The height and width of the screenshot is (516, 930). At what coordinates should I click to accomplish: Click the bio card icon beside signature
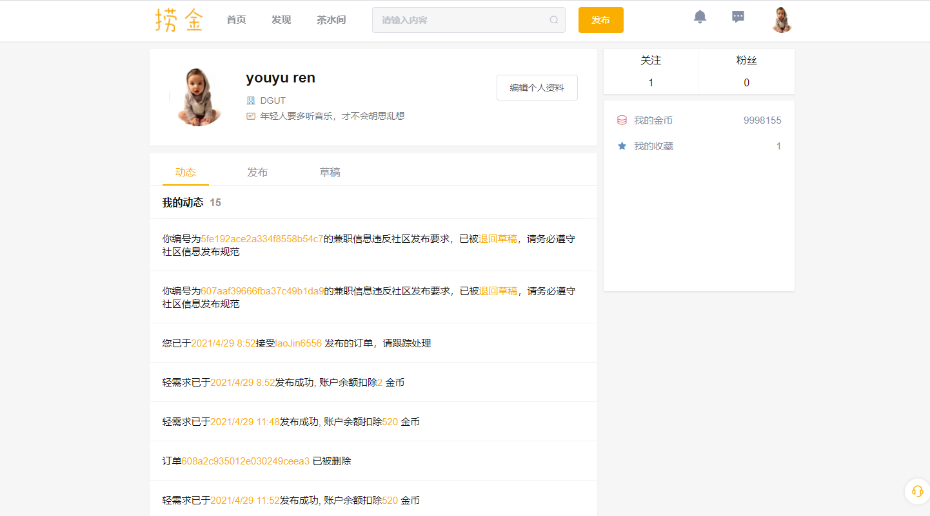(x=251, y=116)
